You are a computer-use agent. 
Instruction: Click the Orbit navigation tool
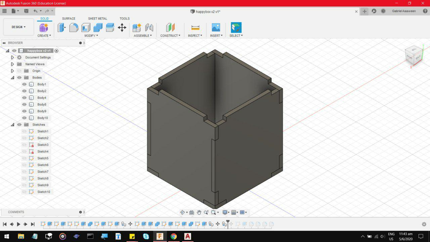pyautogui.click(x=182, y=212)
